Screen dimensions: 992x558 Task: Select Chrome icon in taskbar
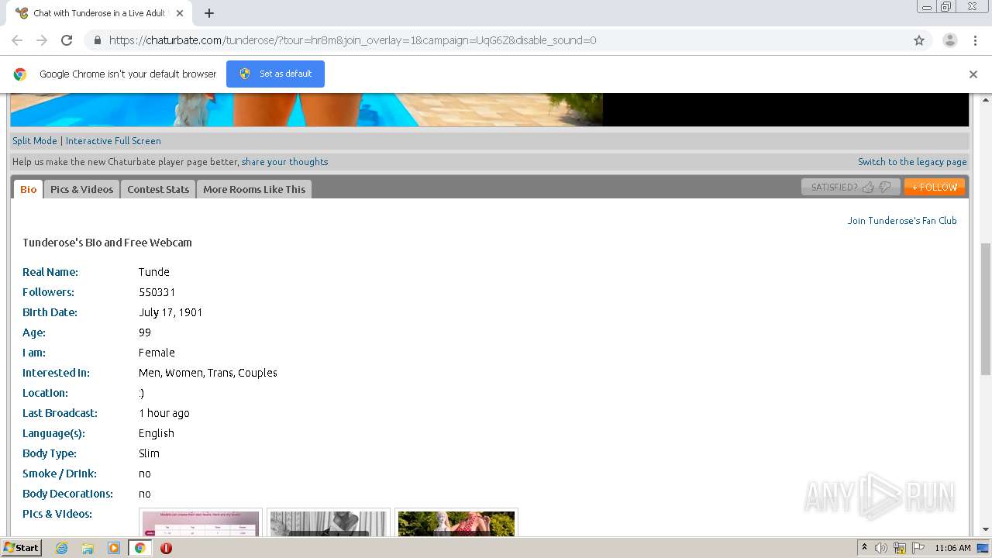point(139,548)
